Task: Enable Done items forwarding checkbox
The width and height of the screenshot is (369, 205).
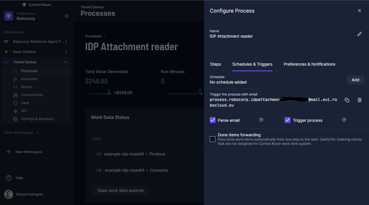Action: [x=213, y=139]
